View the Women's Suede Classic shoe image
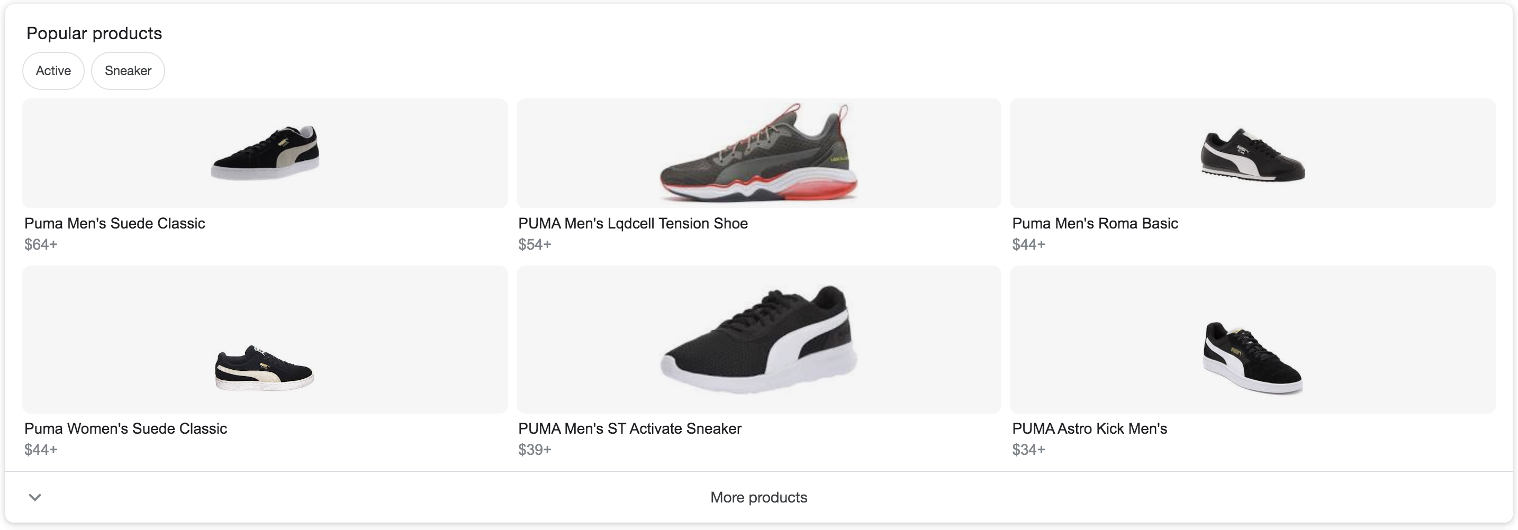The image size is (1518, 530). tap(265, 368)
